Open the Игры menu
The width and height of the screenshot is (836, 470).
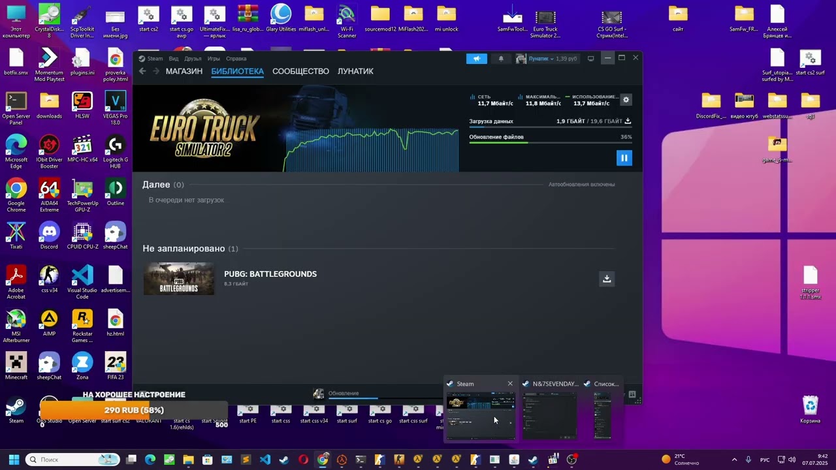pyautogui.click(x=214, y=59)
